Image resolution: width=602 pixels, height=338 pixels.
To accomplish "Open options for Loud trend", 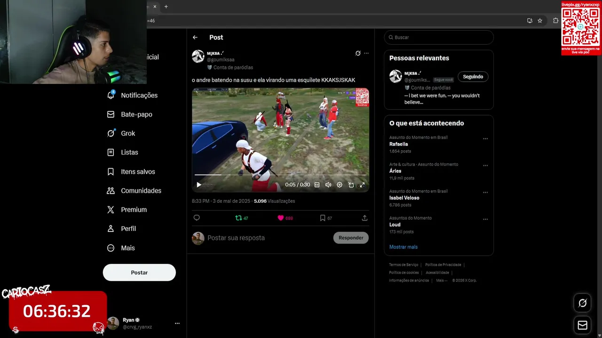I will [485, 219].
